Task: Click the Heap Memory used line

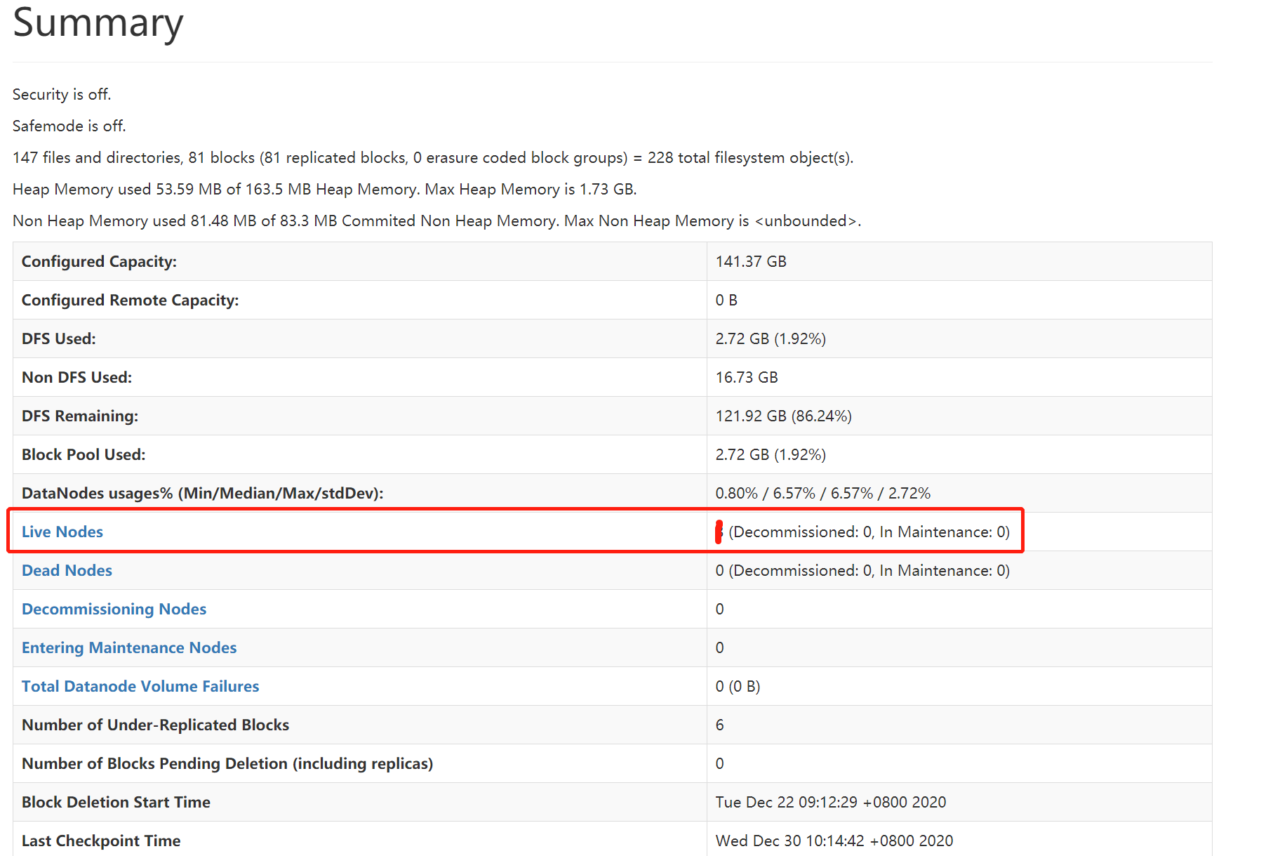Action: coord(325,189)
